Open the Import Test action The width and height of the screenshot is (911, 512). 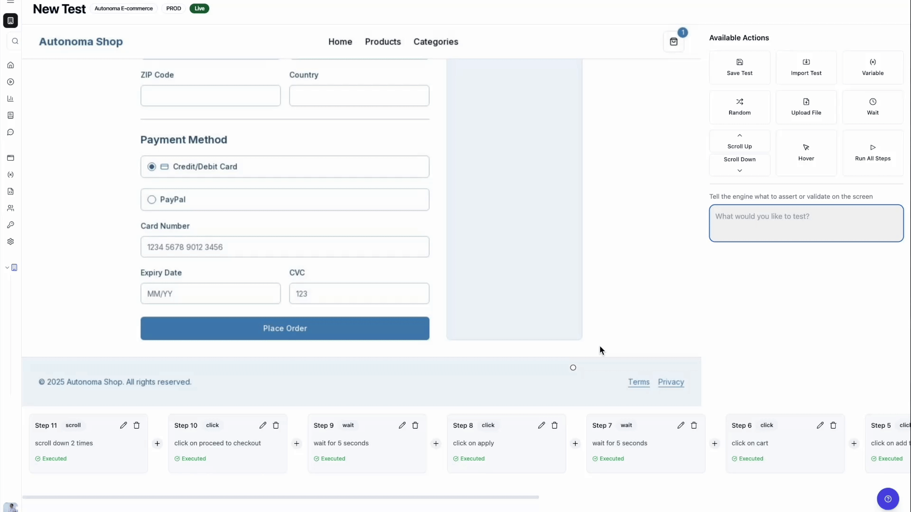tap(806, 67)
